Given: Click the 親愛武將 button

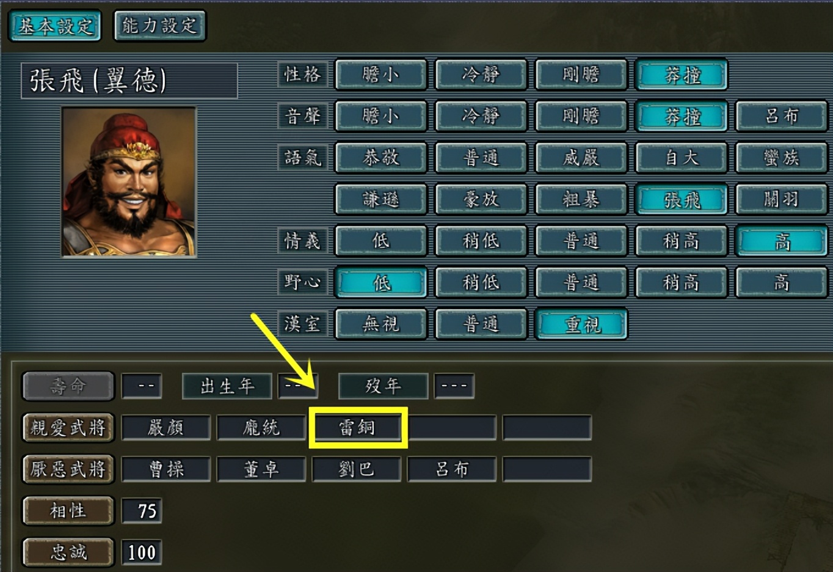Looking at the screenshot, I should coord(68,428).
